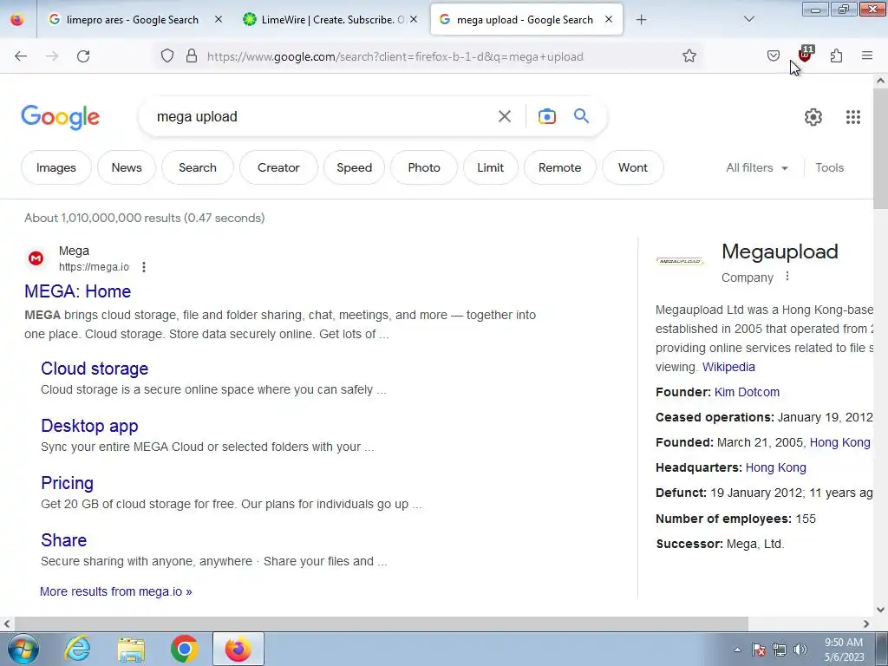Select the Creator filter chip
Image resolution: width=888 pixels, height=666 pixels.
(278, 167)
